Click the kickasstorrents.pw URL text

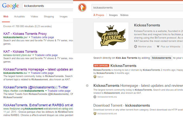[x=15, y=37]
